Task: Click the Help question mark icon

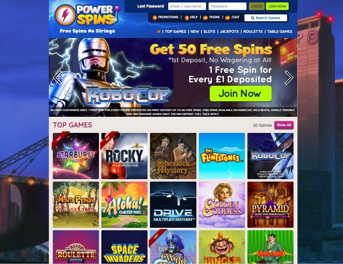Action: (187, 18)
